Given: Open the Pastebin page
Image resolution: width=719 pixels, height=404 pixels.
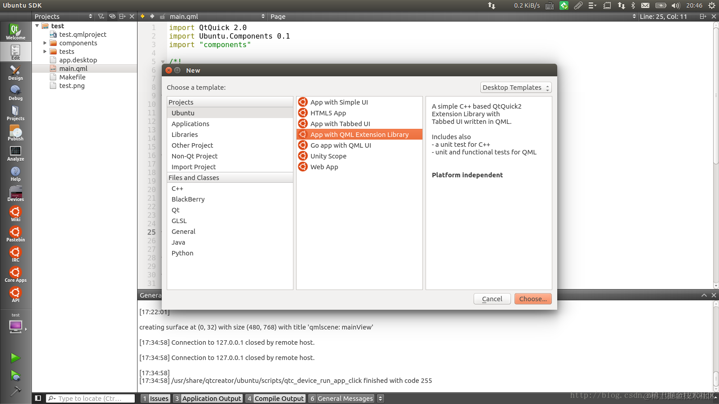Looking at the screenshot, I should 15,234.
